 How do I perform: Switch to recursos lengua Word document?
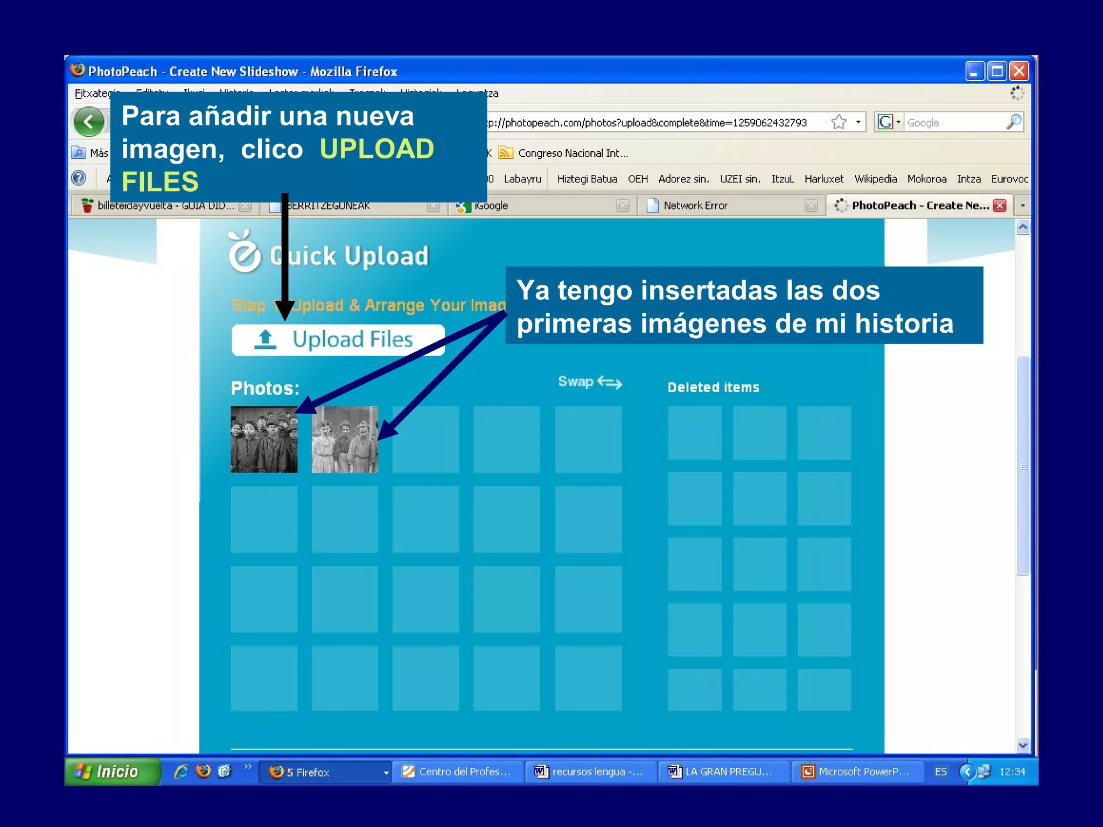(x=591, y=772)
